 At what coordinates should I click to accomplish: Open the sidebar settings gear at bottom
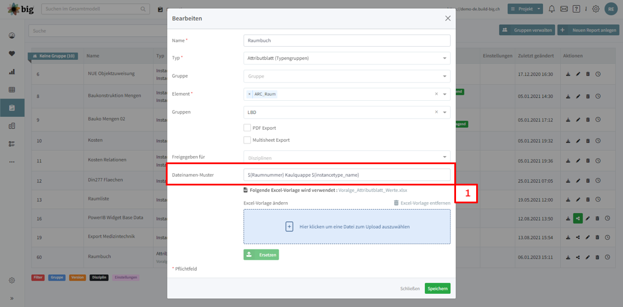click(x=12, y=281)
